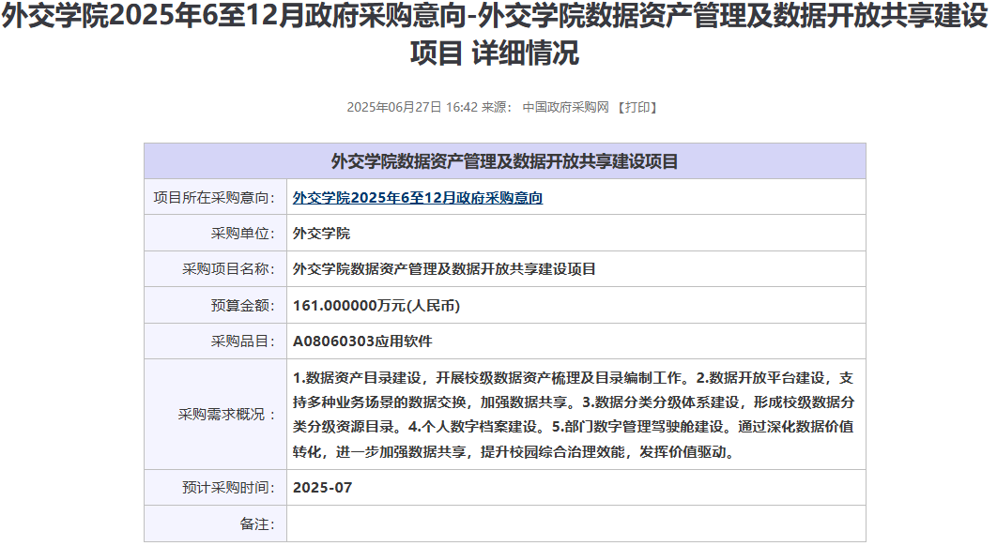
Task: Select the 采购单位 row label
Action: tap(242, 234)
